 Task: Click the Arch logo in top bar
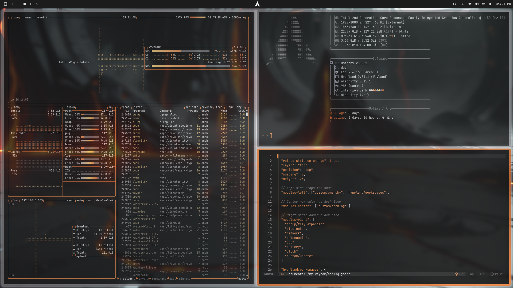(x=257, y=4)
